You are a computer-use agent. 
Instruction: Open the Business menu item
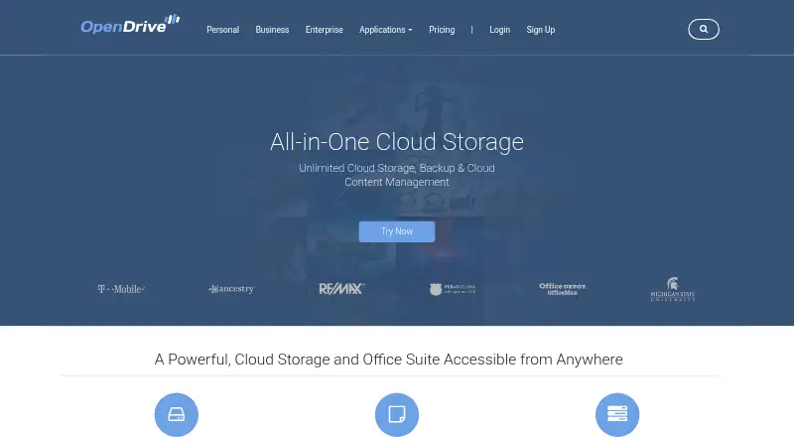(x=272, y=30)
